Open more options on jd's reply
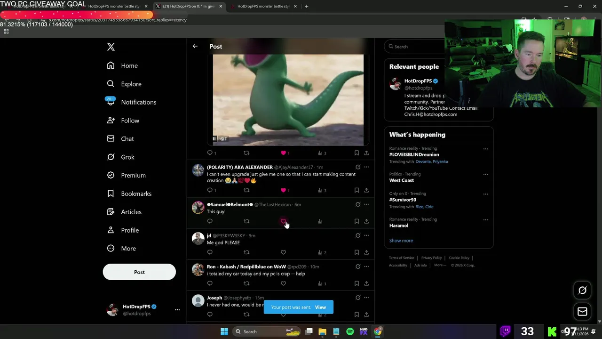This screenshot has width=602, height=339. (x=366, y=235)
